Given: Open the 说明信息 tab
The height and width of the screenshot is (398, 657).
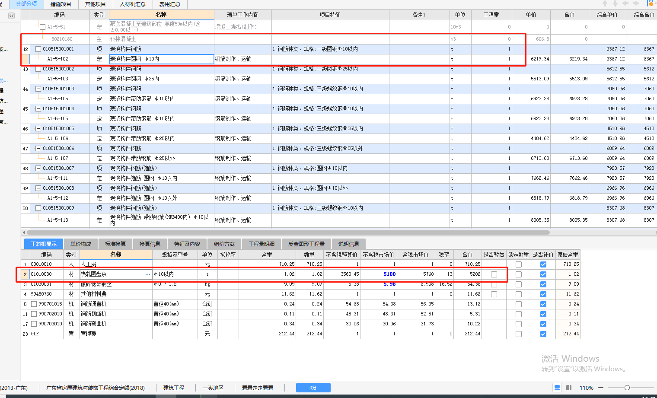Looking at the screenshot, I should (x=349, y=244).
